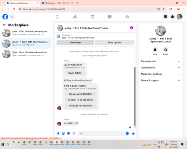Open Chrome three-dot menu
The width and height of the screenshot is (187, 149).
pyautogui.click(x=184, y=9)
